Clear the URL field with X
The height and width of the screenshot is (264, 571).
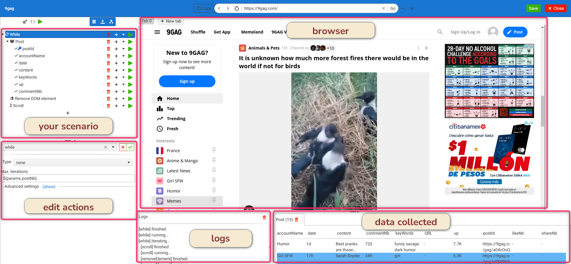click(384, 8)
